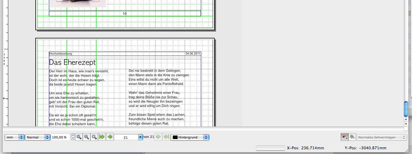This screenshot has width=412, height=154.
Task: Click the zoom in magnifier icon
Action: click(94, 137)
